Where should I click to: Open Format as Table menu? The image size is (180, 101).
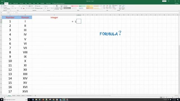coord(61,7)
